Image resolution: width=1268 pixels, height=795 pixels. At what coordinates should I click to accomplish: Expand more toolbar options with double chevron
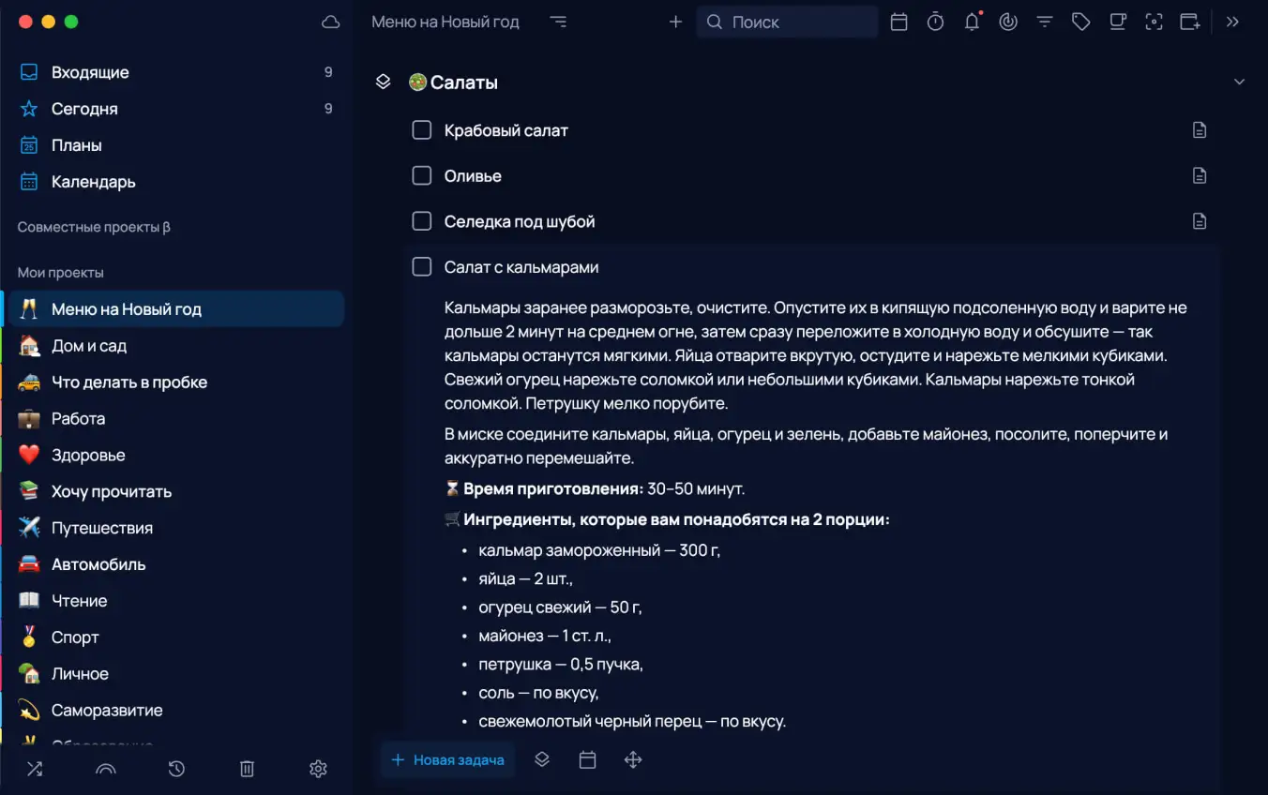click(1231, 21)
